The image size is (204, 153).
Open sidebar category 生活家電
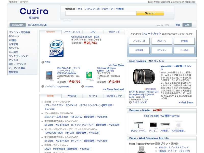click(x=13, y=44)
